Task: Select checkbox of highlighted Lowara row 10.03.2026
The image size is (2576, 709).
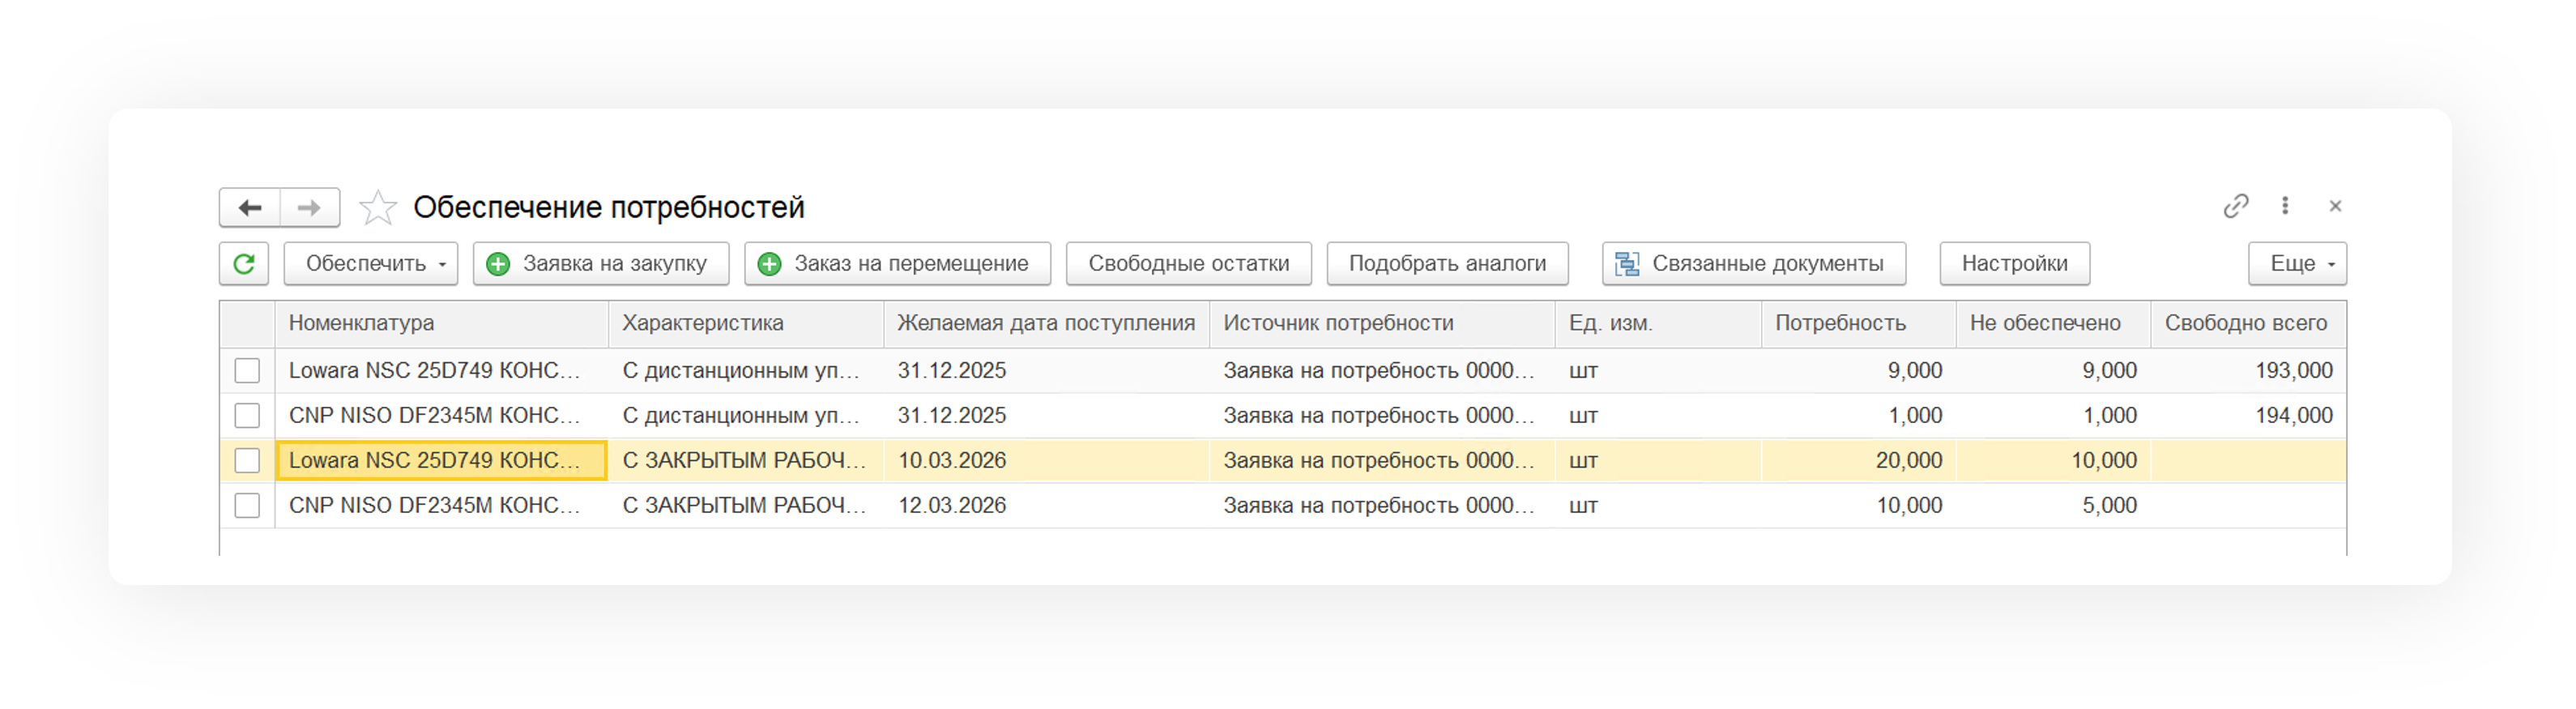Action: pyautogui.click(x=247, y=461)
